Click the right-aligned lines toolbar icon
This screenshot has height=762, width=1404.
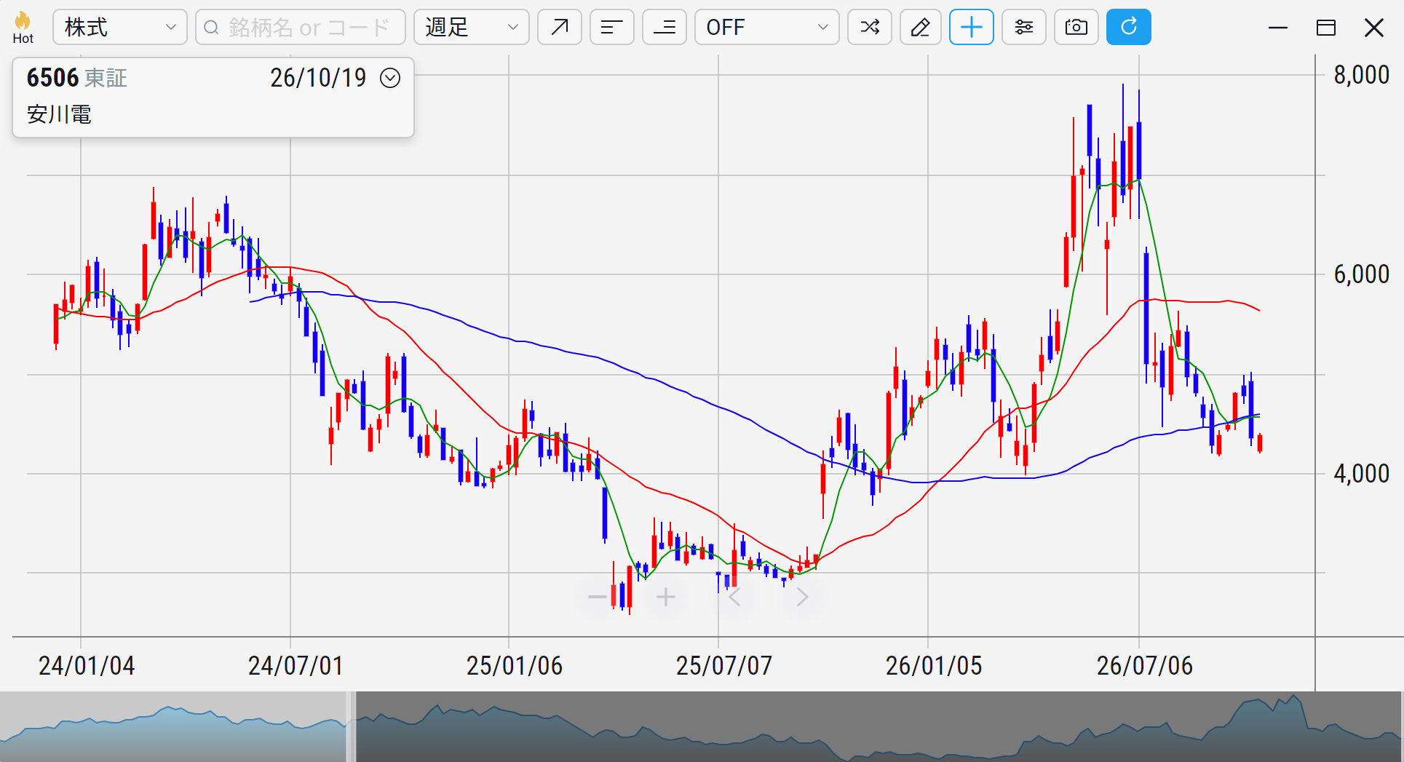[664, 28]
